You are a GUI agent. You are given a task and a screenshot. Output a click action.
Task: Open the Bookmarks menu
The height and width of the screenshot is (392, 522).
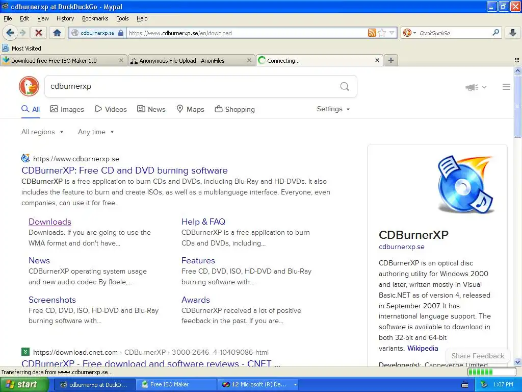[x=95, y=18]
